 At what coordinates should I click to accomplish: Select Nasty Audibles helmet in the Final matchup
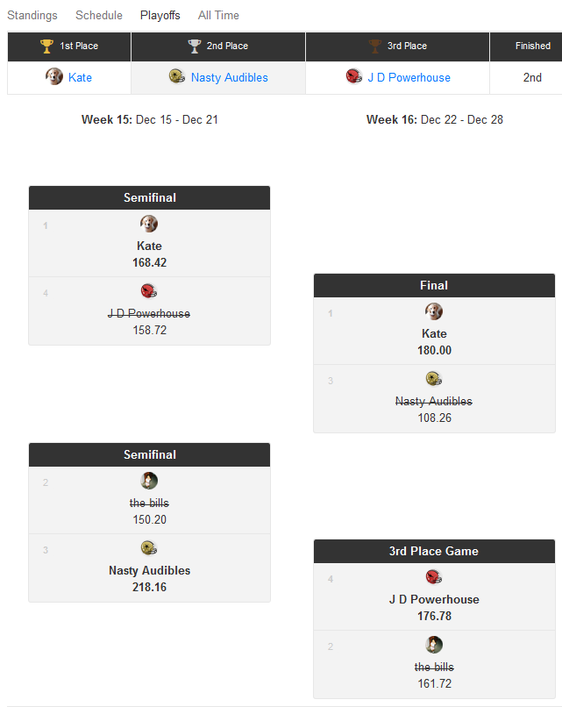click(x=434, y=379)
